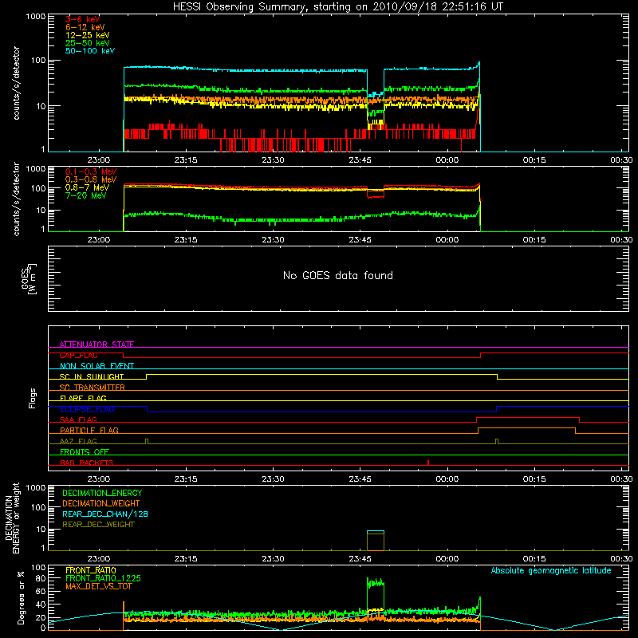Image resolution: width=638 pixels, height=638 pixels.
Task: Click 00:00 tick under the keV counts plot
Action: (x=447, y=160)
